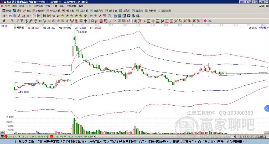This screenshot has width=269, height=144.
Task: Select the red pencil drawing tool
Action: click(x=3, y=21)
